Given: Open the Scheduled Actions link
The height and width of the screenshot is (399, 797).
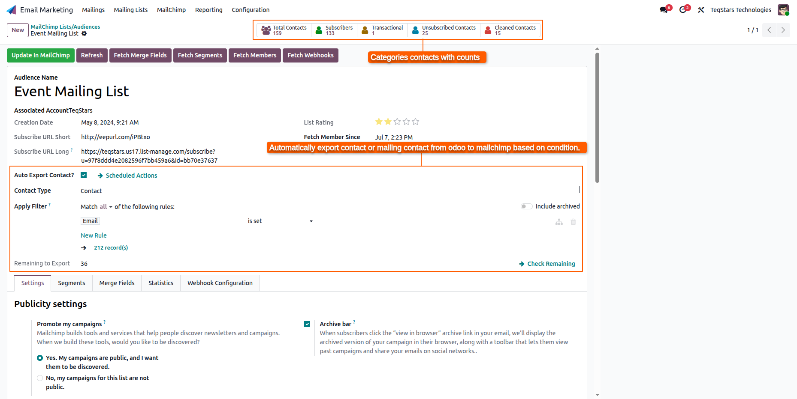Looking at the screenshot, I should pos(127,176).
